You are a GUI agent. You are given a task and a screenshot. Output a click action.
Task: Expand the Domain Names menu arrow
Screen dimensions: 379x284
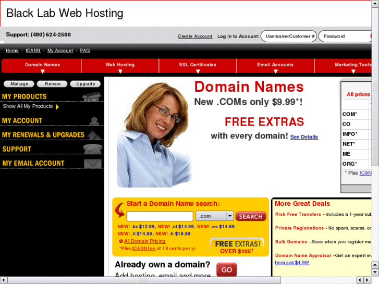pos(43,71)
